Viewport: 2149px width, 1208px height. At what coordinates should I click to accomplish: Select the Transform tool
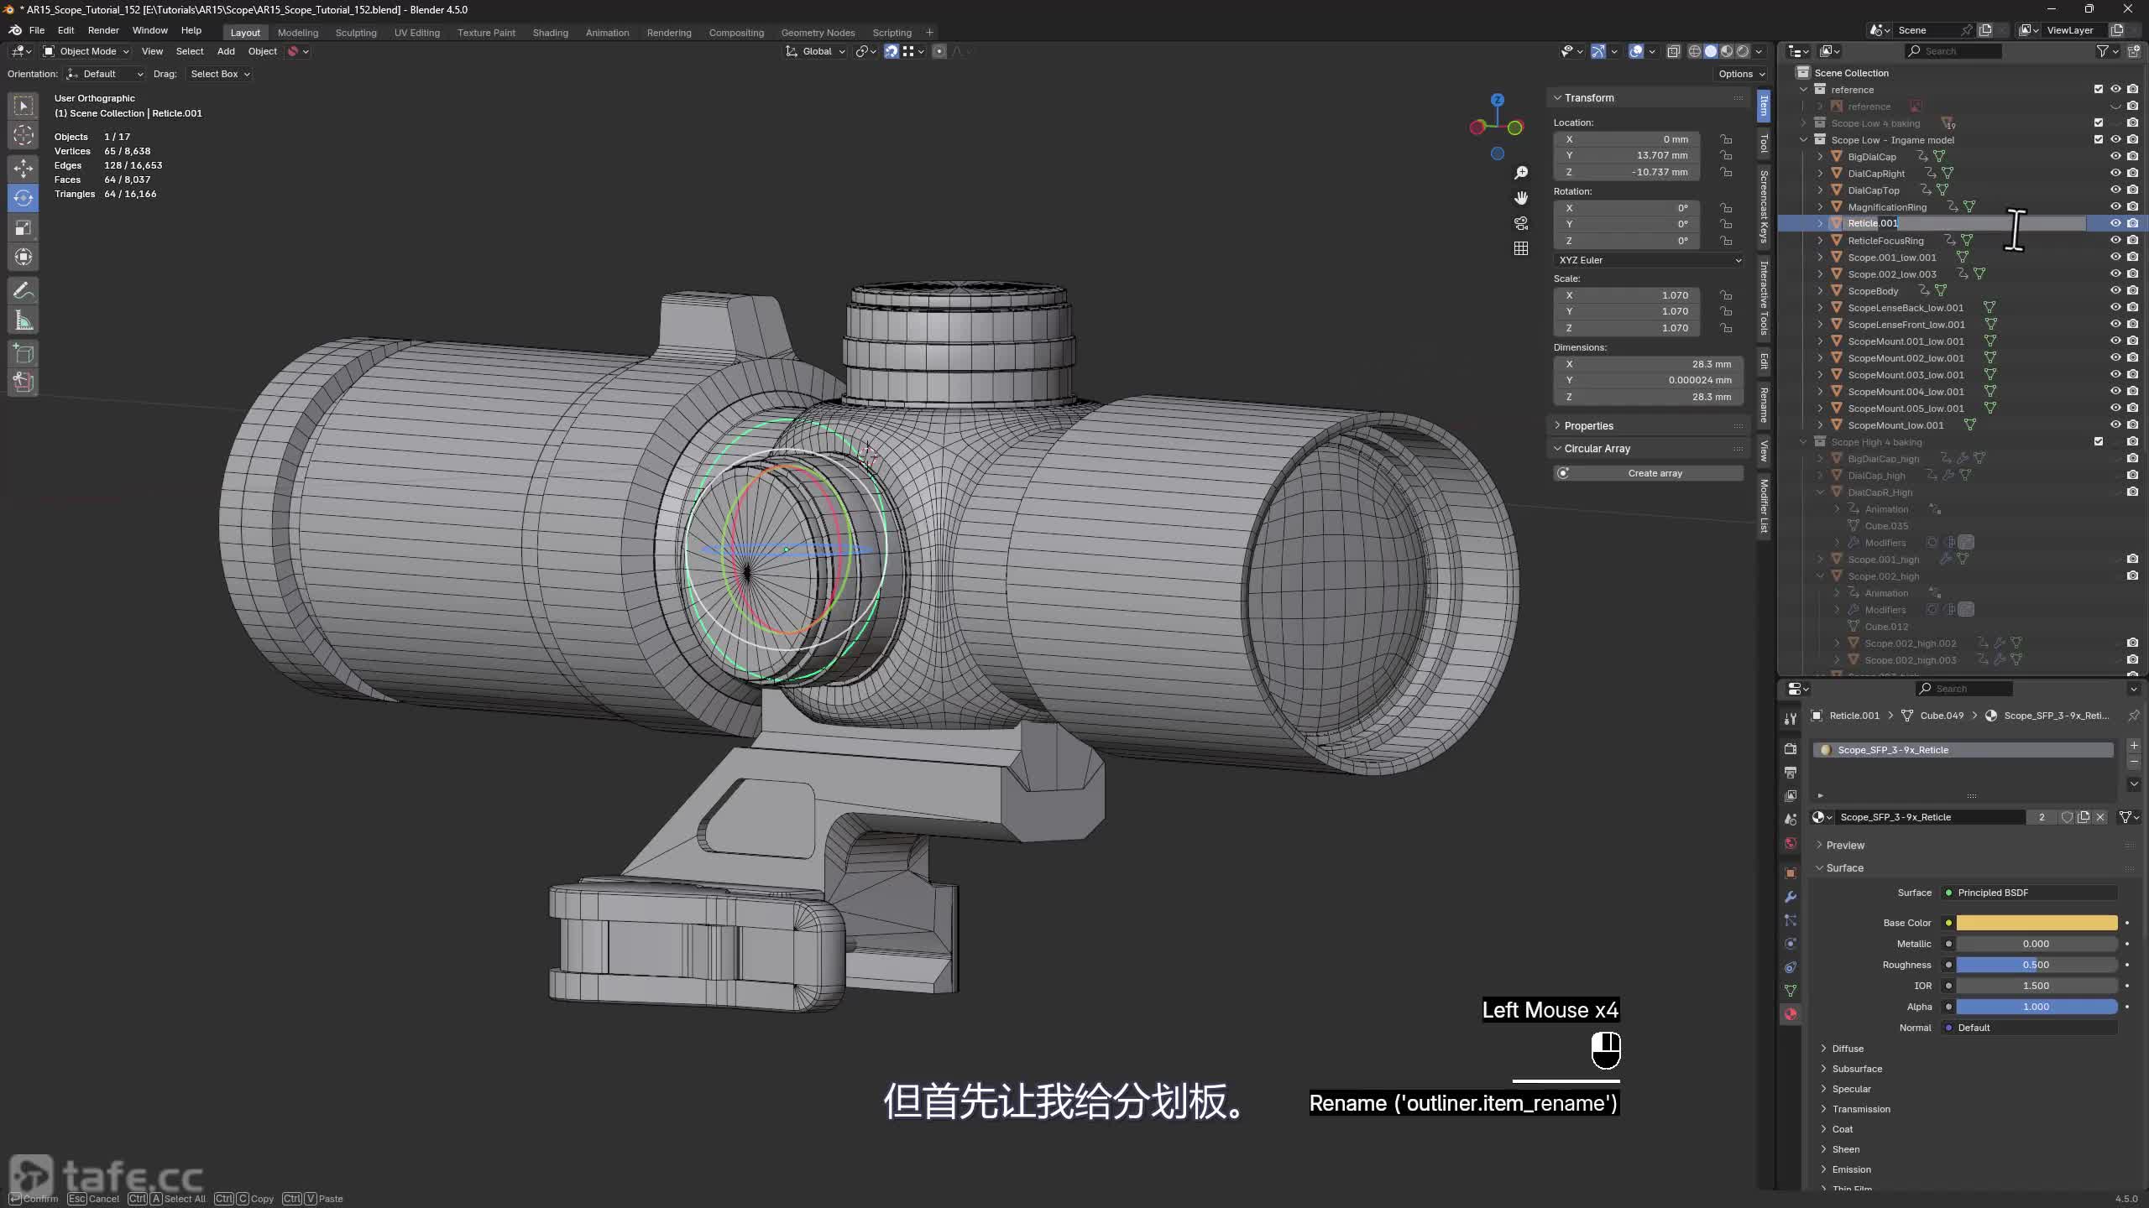click(x=24, y=257)
